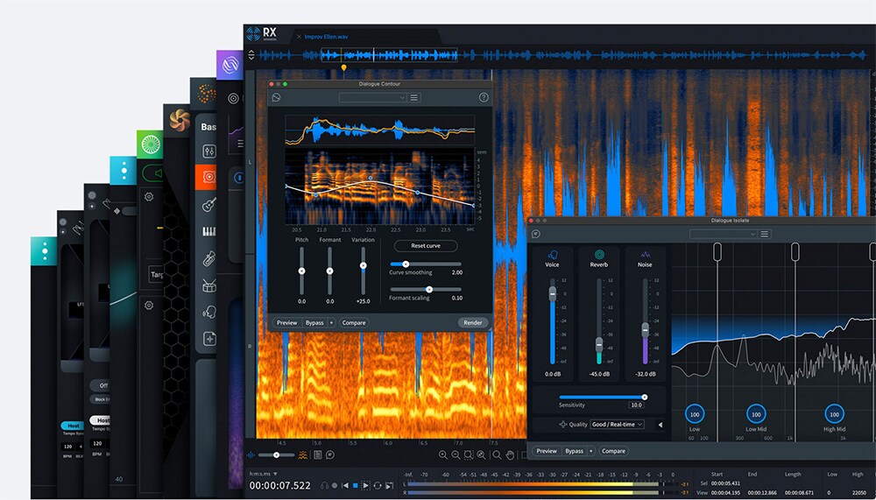876x500 pixels.
Task: Click the plus button beside Contour Bypass
Action: click(331, 322)
